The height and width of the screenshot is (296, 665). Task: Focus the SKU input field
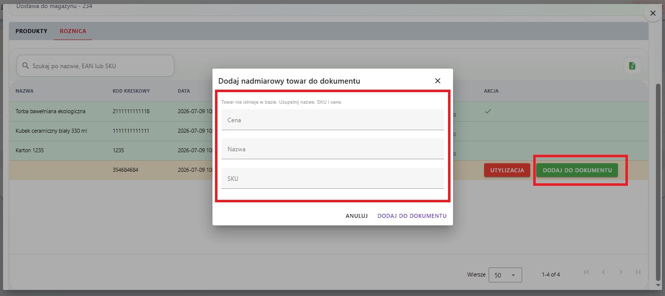pos(333,178)
